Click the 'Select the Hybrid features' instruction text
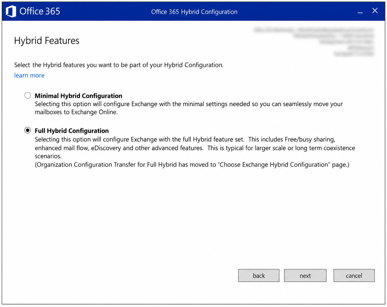The height and width of the screenshot is (307, 387). coord(119,65)
